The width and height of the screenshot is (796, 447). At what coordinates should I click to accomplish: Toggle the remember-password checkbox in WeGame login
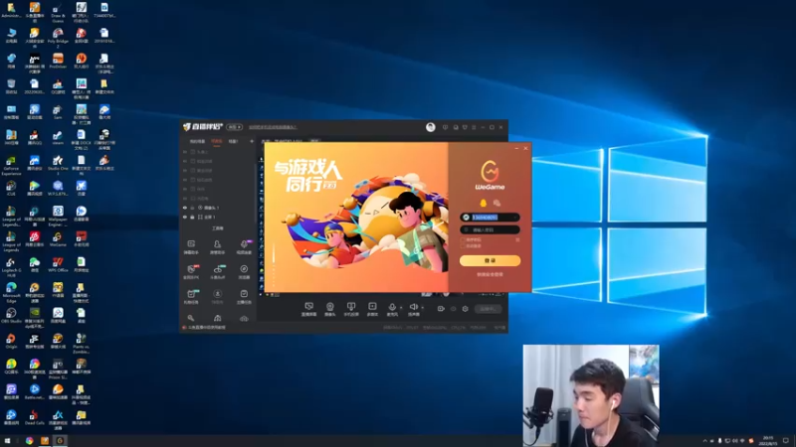[463, 239]
